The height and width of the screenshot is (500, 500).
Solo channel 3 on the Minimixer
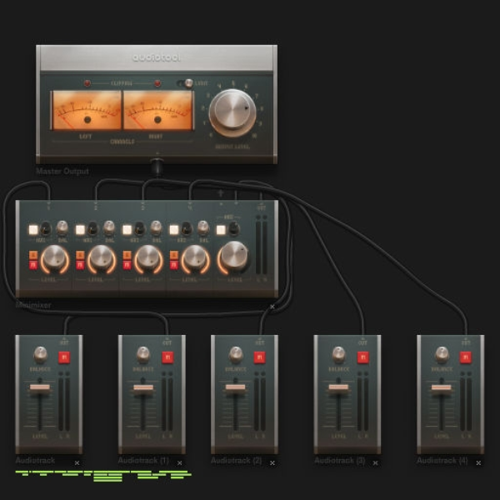point(127,255)
